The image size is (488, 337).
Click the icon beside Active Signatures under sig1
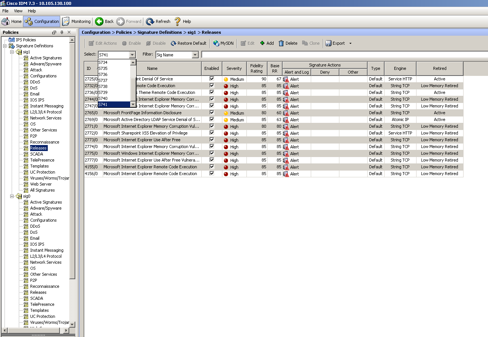point(26,58)
